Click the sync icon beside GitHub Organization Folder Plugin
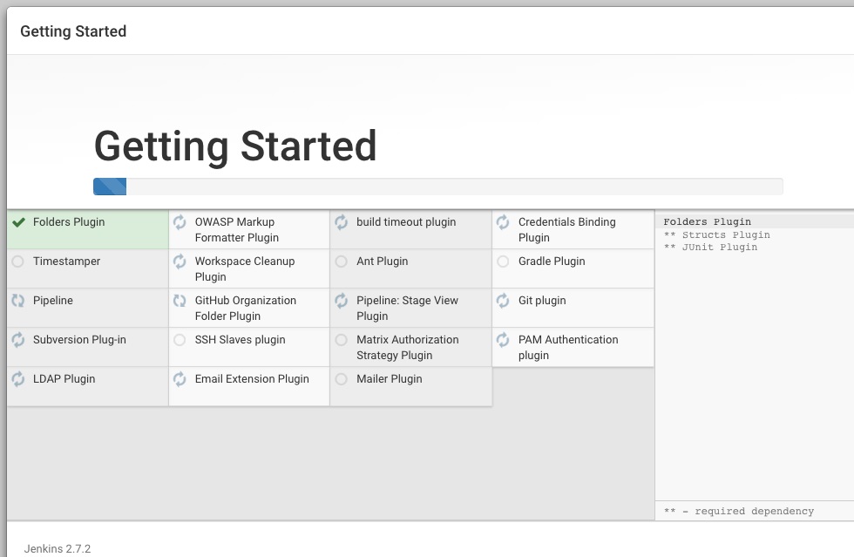This screenshot has height=557, width=854. click(180, 301)
